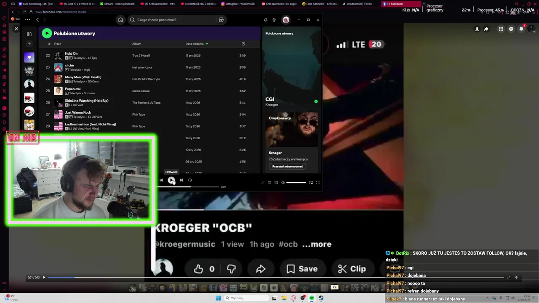Open Spotify browse icon in search bar
Screen dimensions: 539x303
(x=221, y=20)
